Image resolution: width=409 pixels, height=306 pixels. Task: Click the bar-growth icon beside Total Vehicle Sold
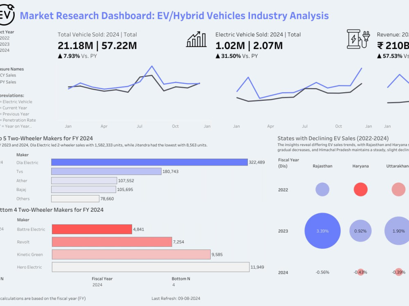click(x=196, y=39)
